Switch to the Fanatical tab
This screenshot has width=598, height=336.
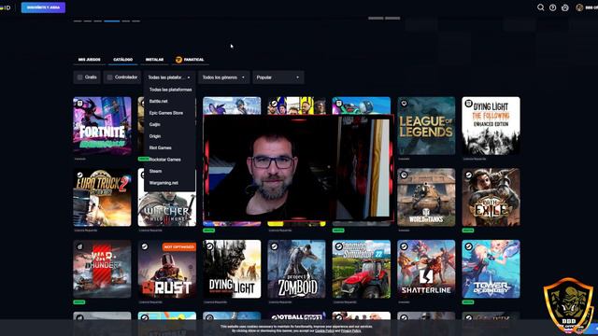coord(190,60)
